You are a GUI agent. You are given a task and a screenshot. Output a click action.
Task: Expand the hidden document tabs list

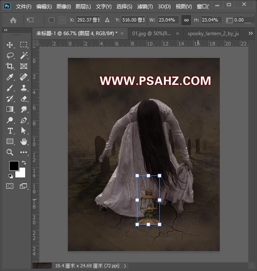tap(251, 33)
